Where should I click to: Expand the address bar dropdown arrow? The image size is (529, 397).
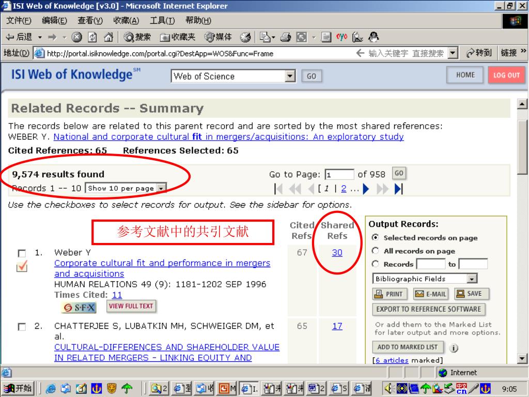click(x=453, y=53)
